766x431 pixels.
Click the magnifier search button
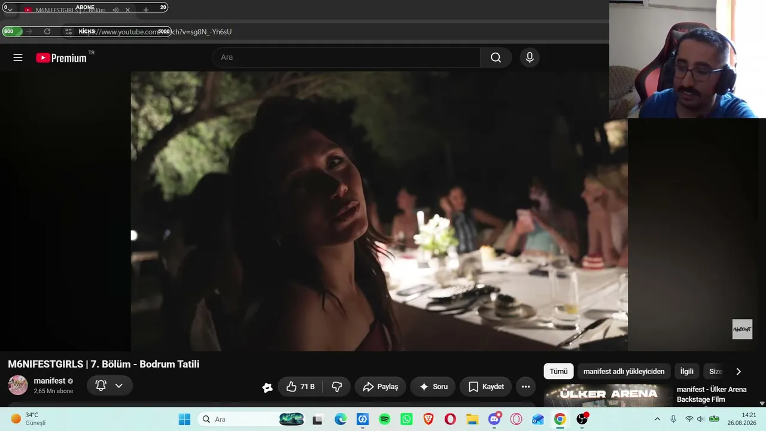click(x=496, y=57)
